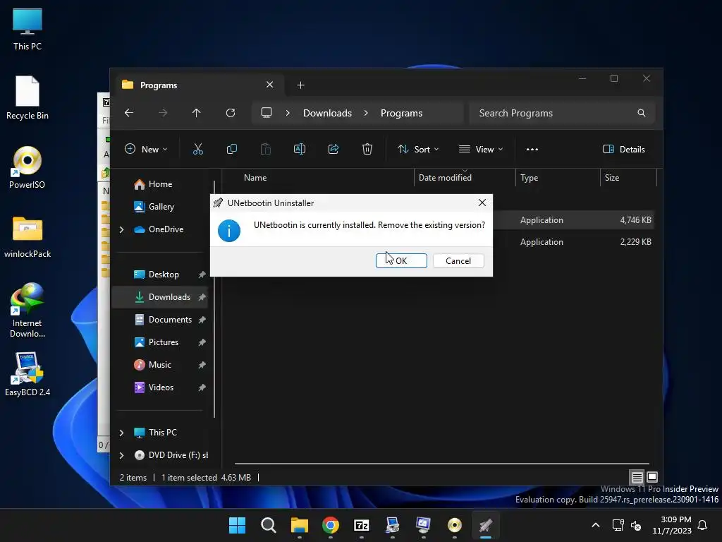
Task: Expand chevron before Downloads in breadcrumb
Action: (288, 113)
